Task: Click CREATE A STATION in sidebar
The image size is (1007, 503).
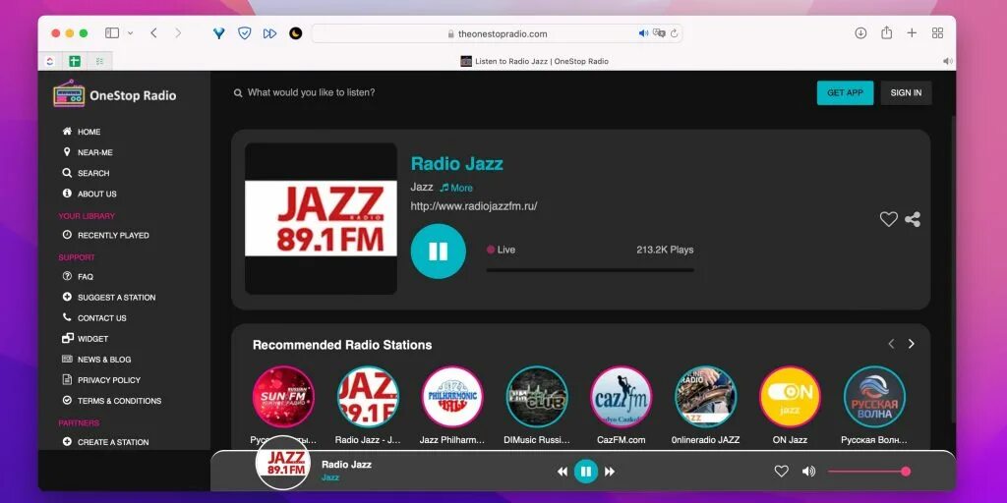Action: pos(105,442)
